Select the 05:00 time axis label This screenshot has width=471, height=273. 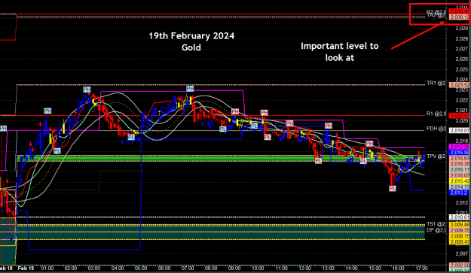click(141, 268)
